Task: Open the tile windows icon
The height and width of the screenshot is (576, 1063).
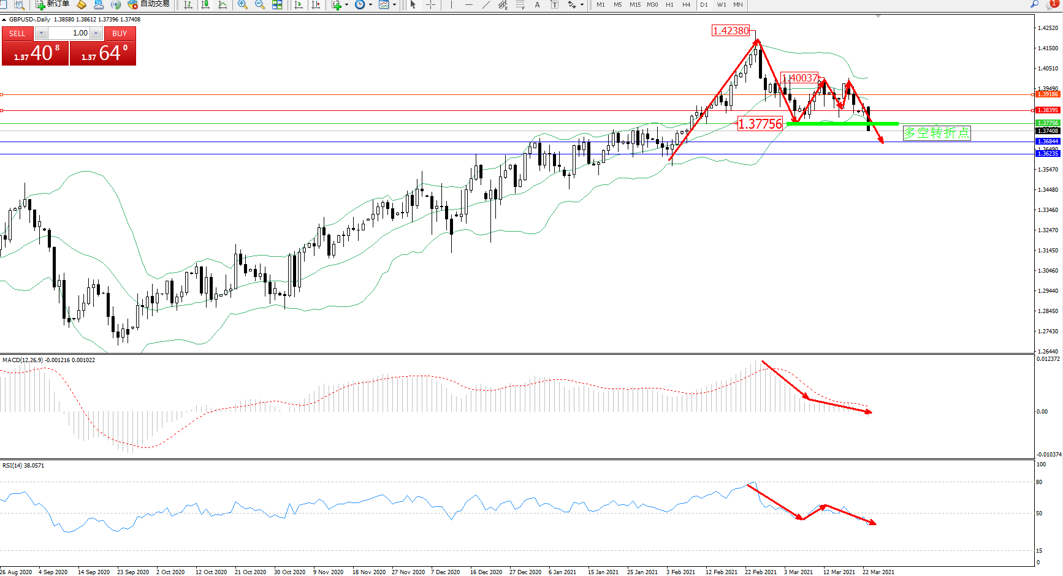Action: pos(277,5)
